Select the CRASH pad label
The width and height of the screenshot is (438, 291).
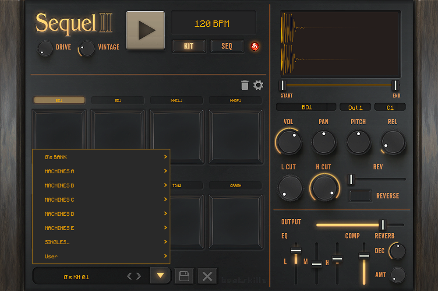[236, 186]
